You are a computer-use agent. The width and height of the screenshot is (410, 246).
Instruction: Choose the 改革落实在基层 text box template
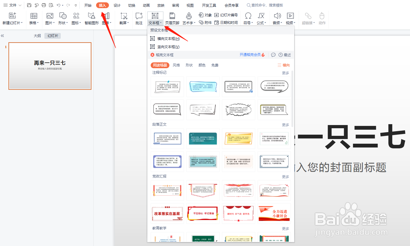(x=167, y=213)
